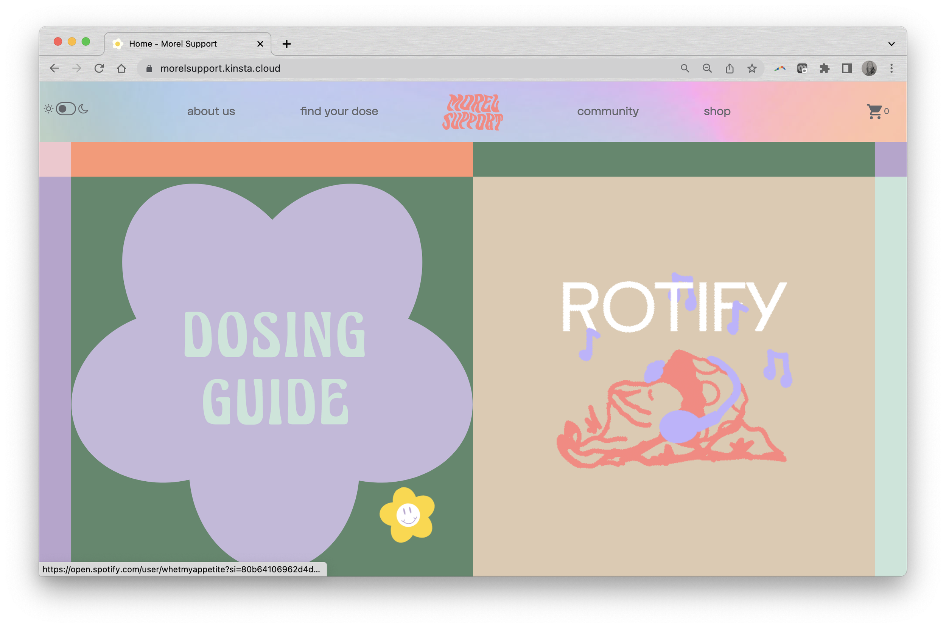Open the user profile avatar
The image size is (946, 628).
869,68
